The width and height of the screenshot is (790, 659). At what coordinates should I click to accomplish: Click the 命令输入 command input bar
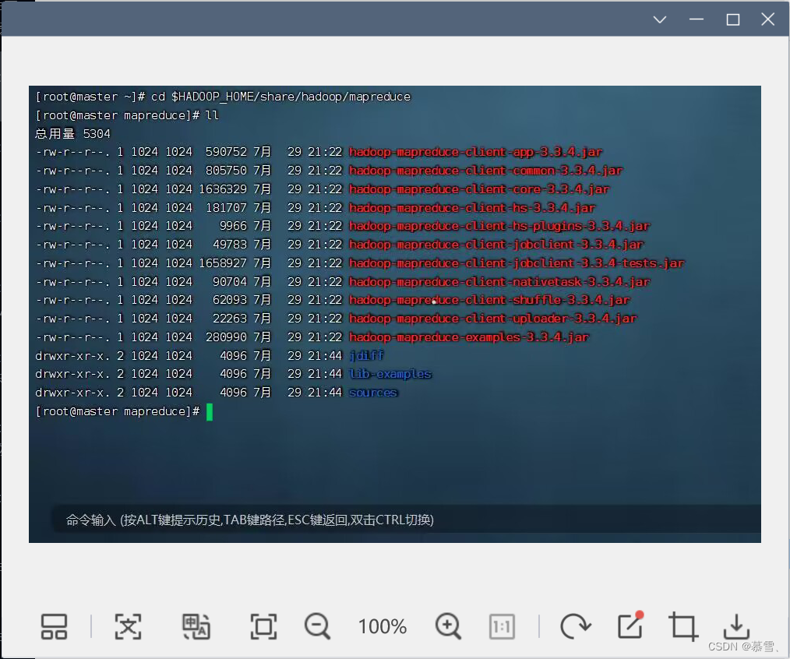251,520
